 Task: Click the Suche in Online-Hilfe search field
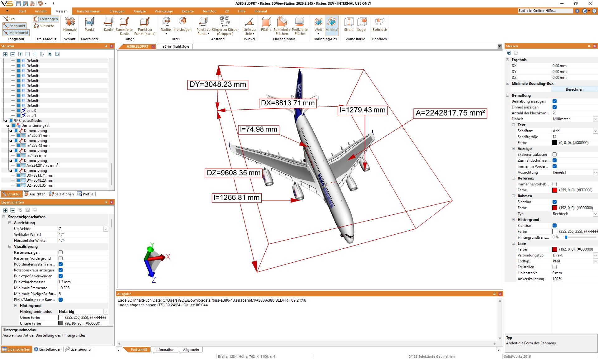pyautogui.click(x=545, y=11)
